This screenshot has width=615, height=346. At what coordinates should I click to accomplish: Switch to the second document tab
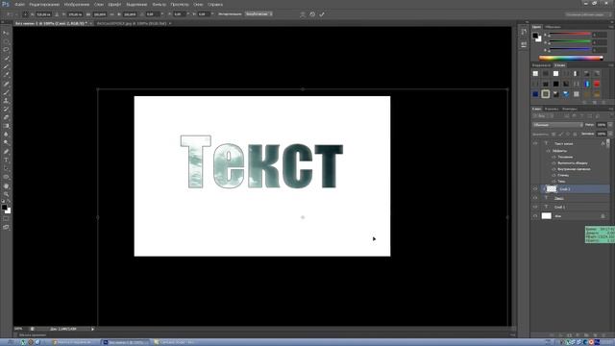click(132, 23)
